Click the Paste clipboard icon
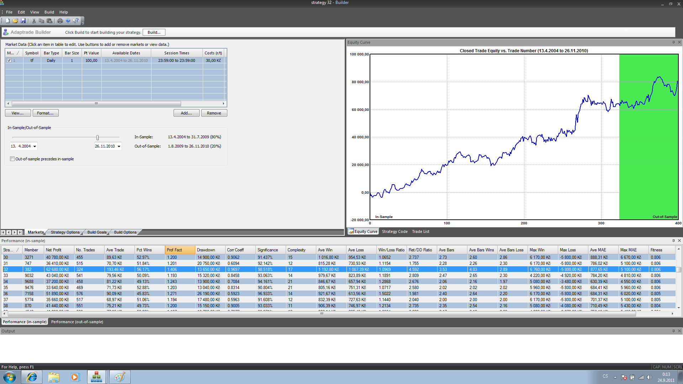Screen dimensions: 683x384 click(49, 21)
